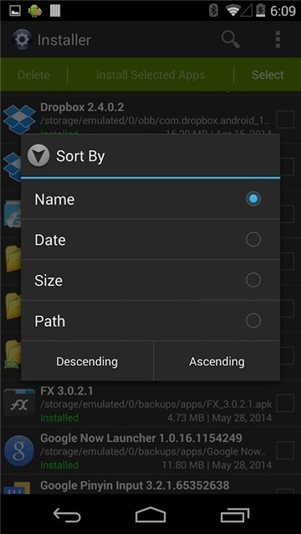The image size is (301, 534).
Task: Tap the Google Now Launcher icon
Action: pos(19,451)
